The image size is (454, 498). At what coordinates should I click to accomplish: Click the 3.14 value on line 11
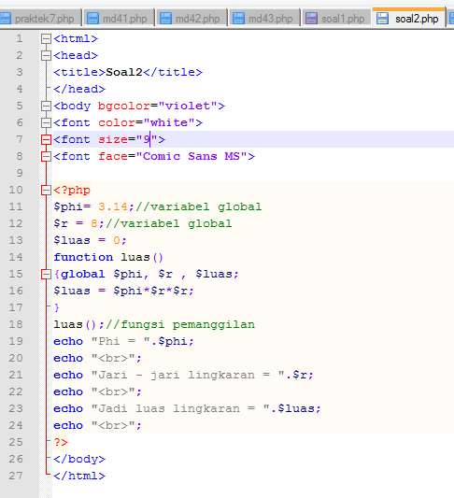coord(113,206)
